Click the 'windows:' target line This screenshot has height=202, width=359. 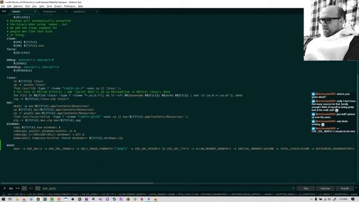(x=13, y=124)
